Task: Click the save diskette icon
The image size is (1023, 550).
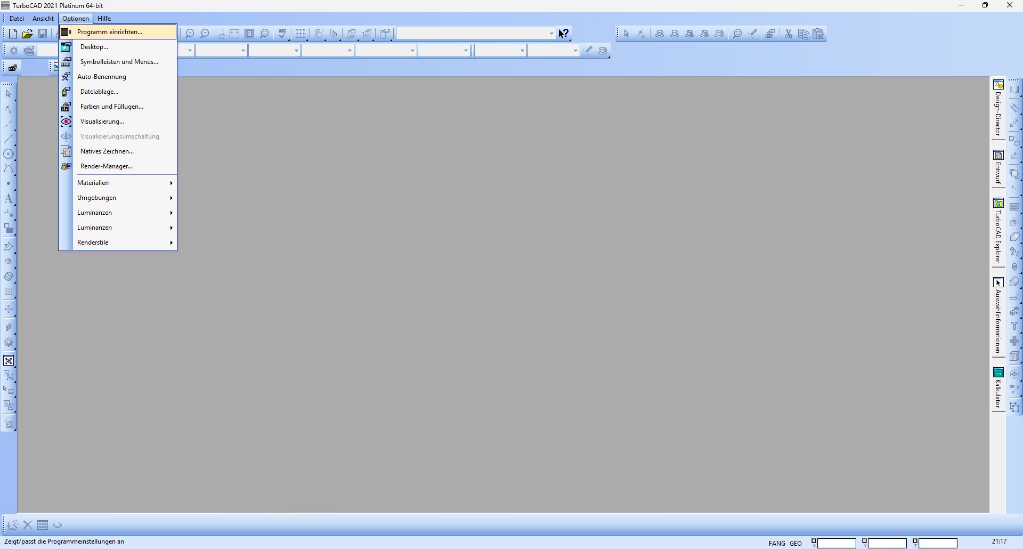Action: click(43, 34)
